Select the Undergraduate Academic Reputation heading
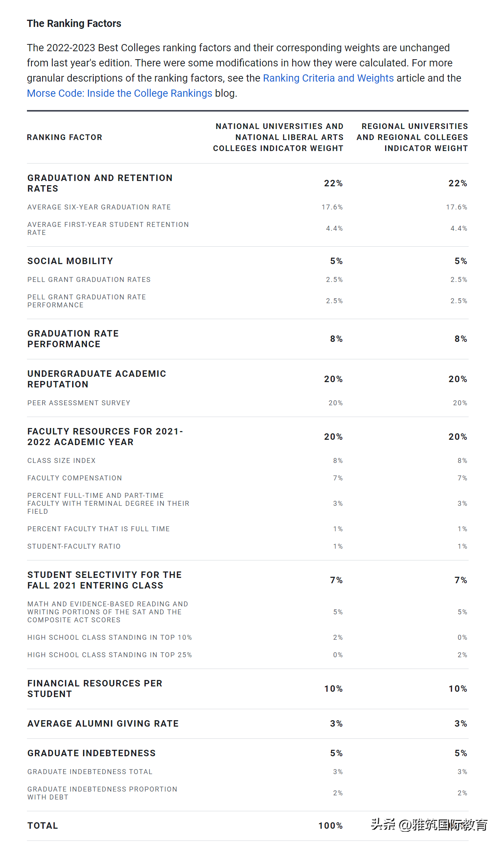Viewport: 499px width, 842px height. tap(97, 379)
